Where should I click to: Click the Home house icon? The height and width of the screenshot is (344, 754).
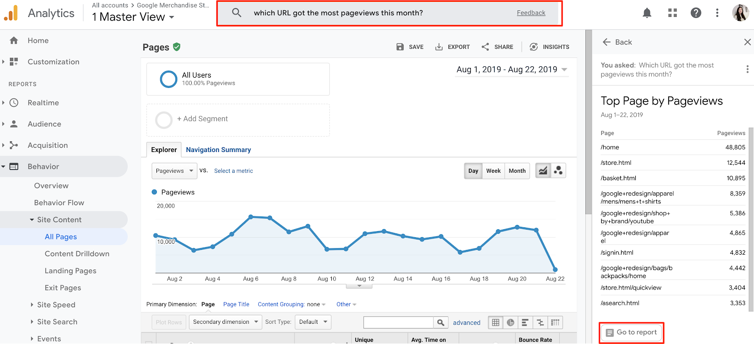click(x=14, y=40)
